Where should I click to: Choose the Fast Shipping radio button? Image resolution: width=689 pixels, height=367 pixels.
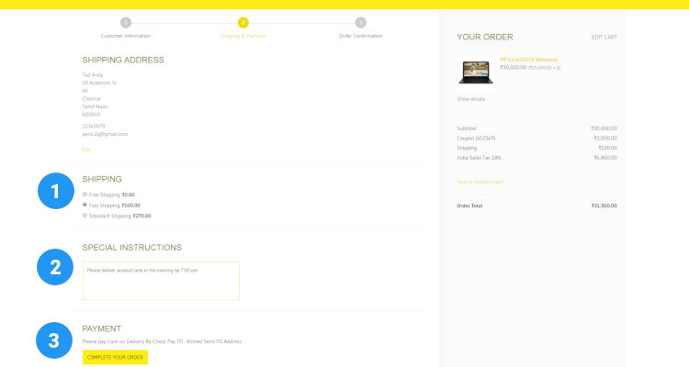[x=85, y=205]
